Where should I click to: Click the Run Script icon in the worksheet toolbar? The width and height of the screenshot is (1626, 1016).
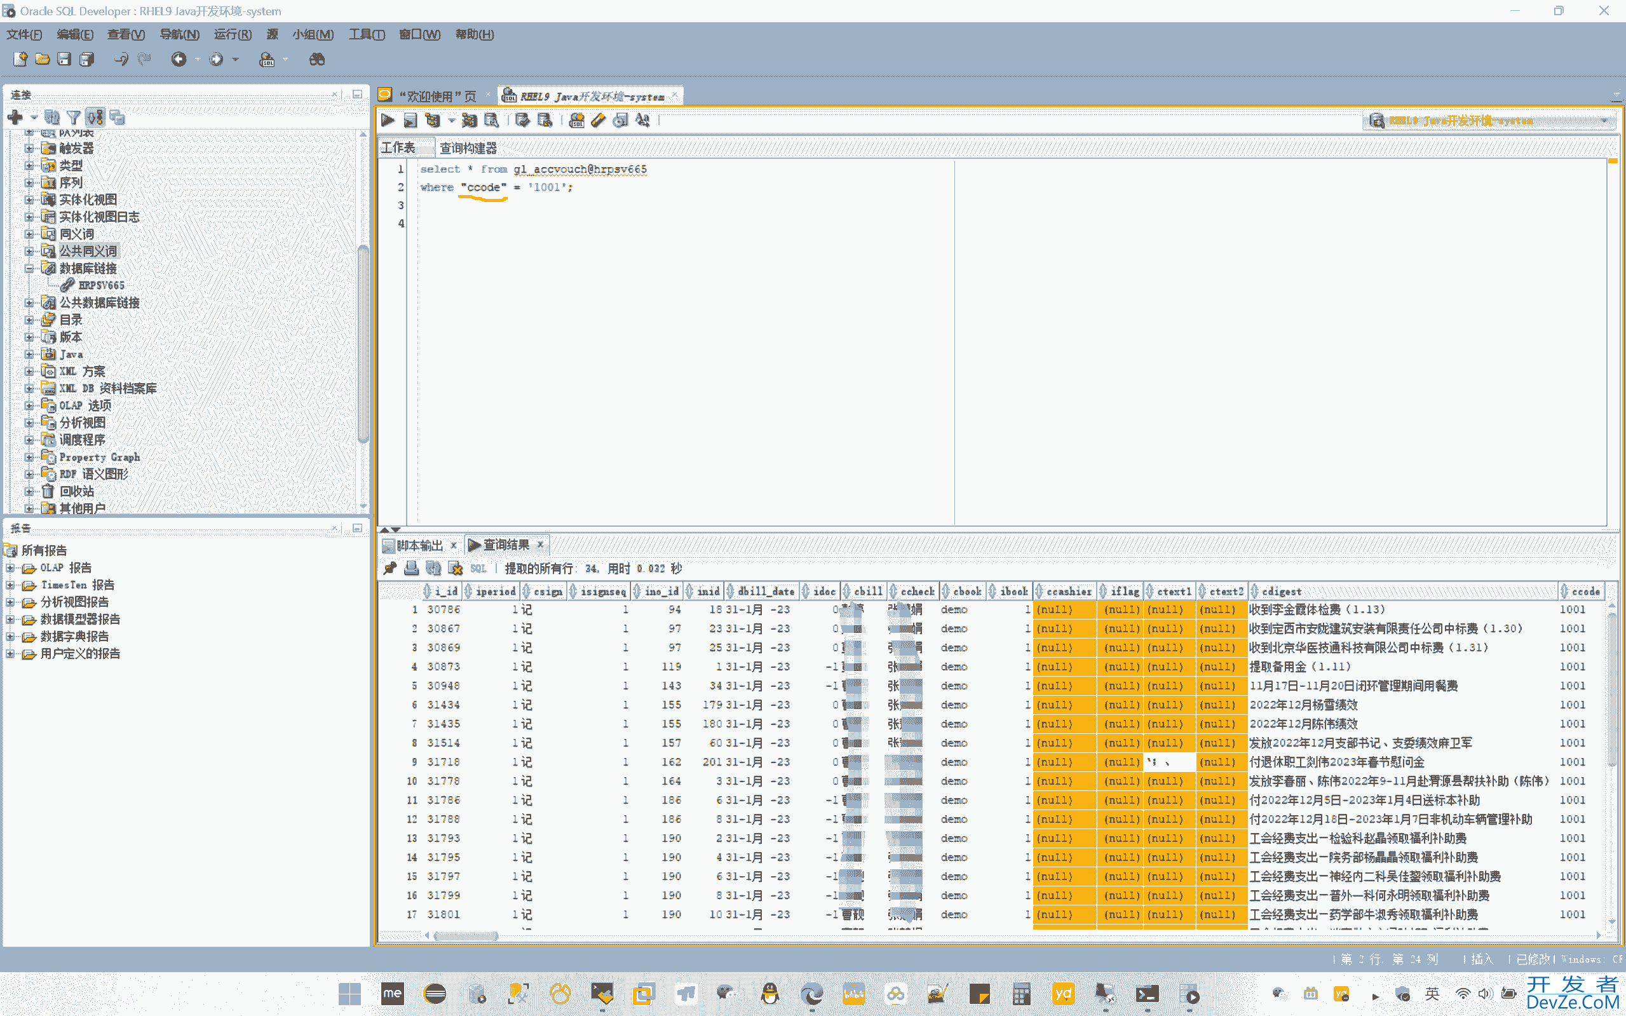[x=410, y=120]
